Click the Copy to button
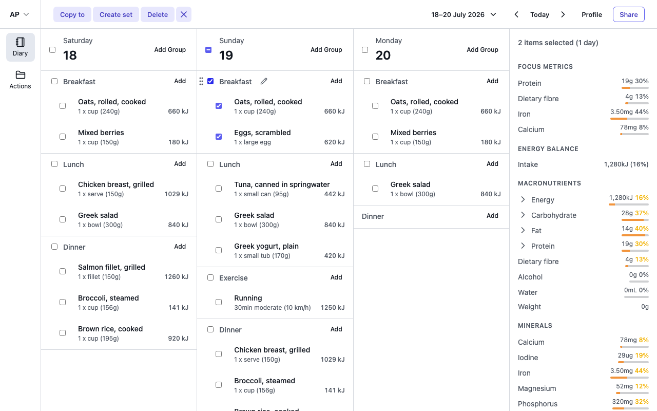 click(72, 14)
